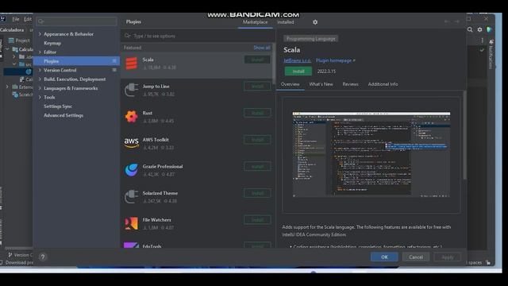Viewport: 508px width, 286px height.
Task: Select Advanced Settings in settings tree
Action: pyautogui.click(x=63, y=115)
